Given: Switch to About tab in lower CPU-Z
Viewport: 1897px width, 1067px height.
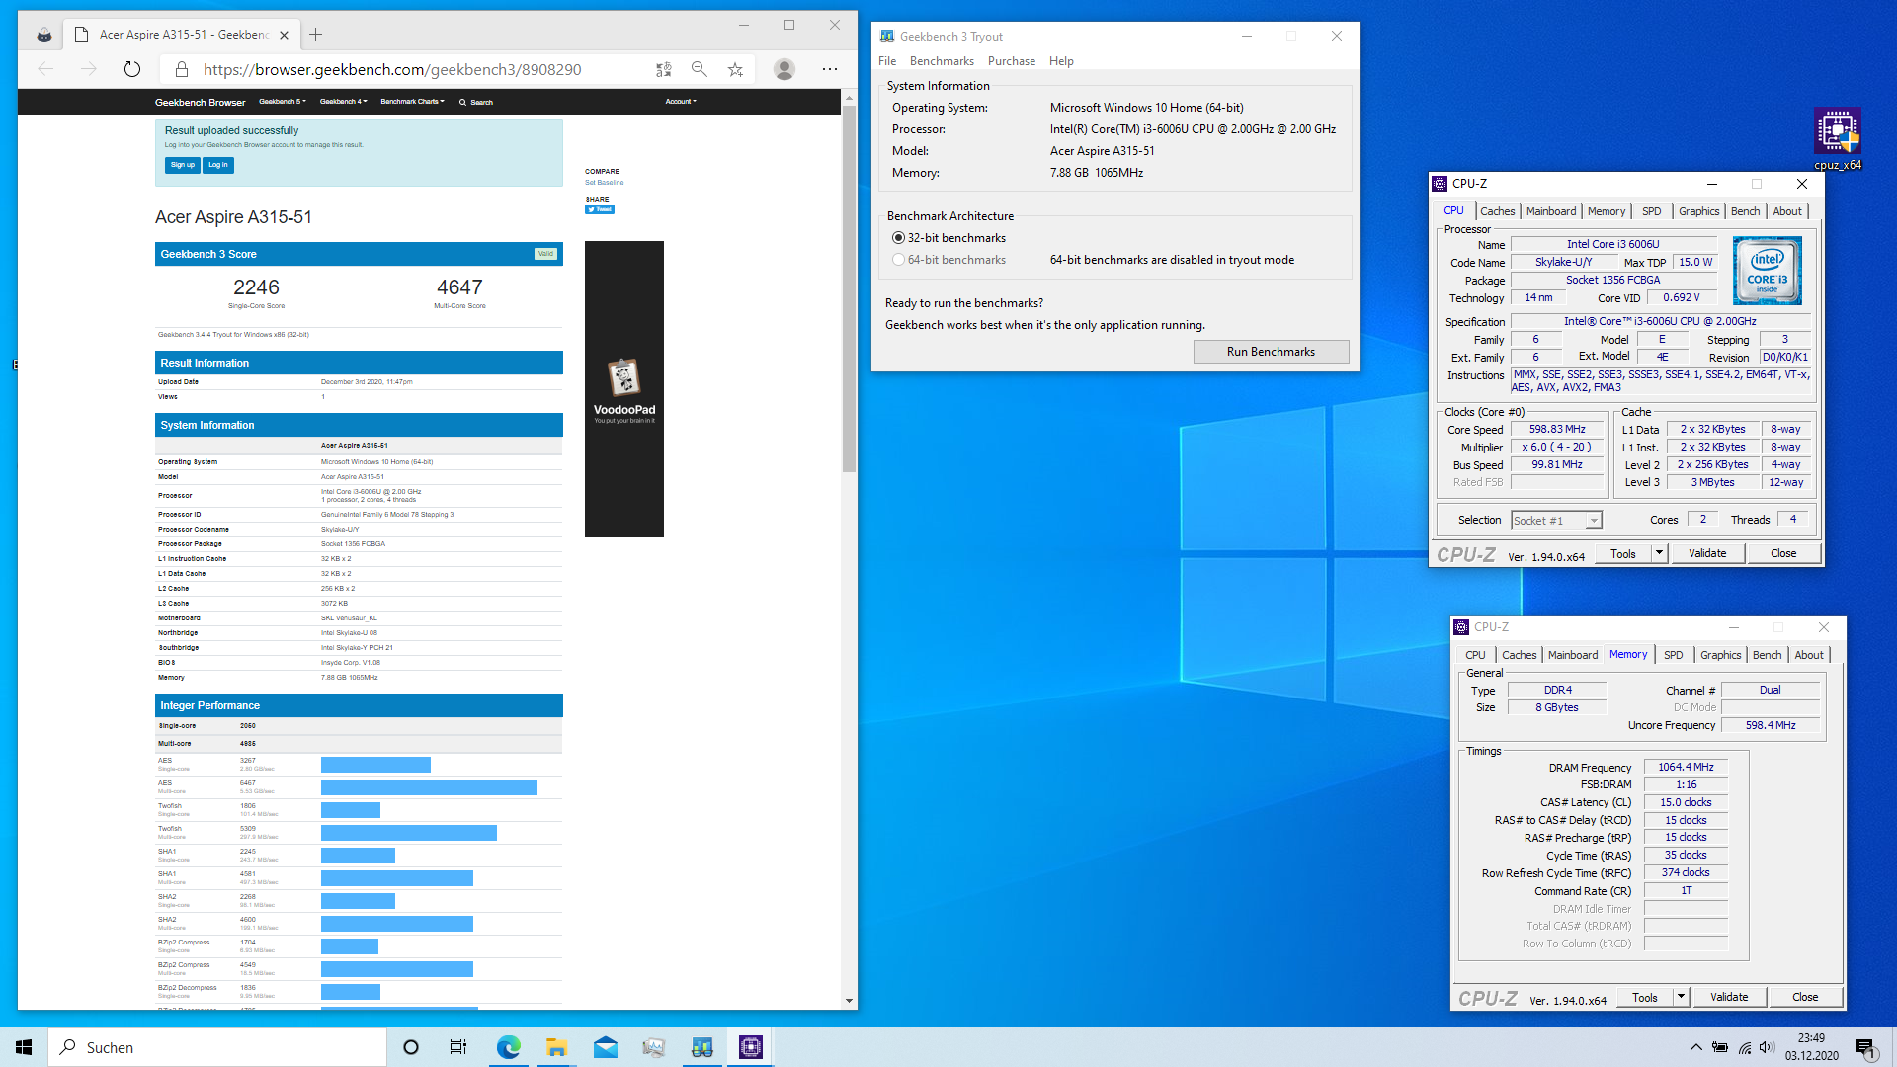Looking at the screenshot, I should 1809,655.
